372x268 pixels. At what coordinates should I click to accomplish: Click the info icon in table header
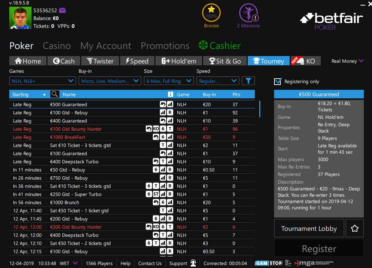point(170,94)
